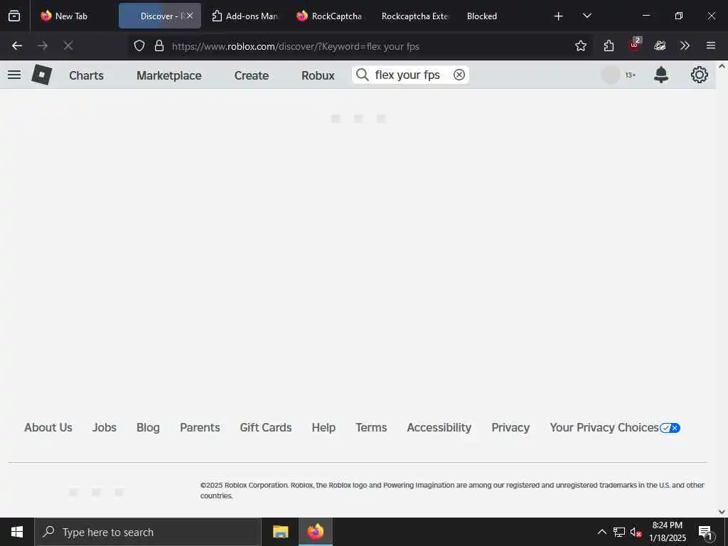Open the network tray icon
The width and height of the screenshot is (728, 546).
pyautogui.click(x=619, y=532)
